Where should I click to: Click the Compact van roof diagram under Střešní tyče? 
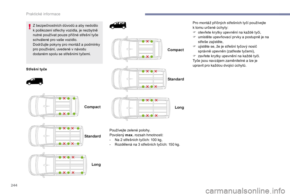tap(54, 106)
